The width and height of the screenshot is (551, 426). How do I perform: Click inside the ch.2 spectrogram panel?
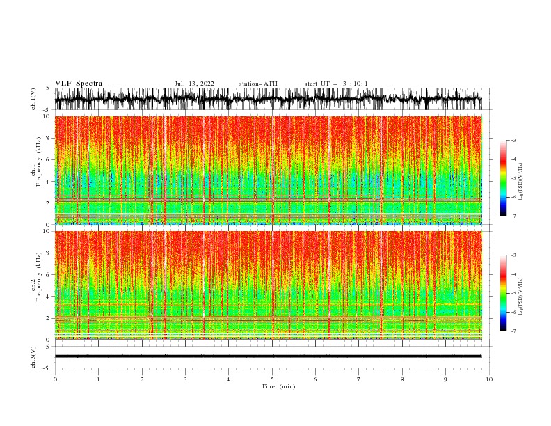pyautogui.click(x=268, y=285)
